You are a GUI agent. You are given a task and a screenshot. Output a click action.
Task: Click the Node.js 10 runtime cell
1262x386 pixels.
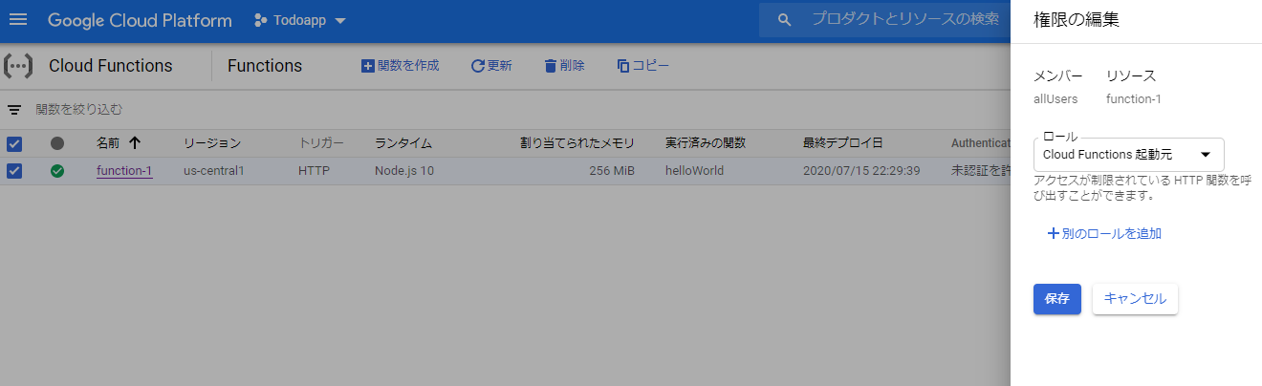[x=404, y=171]
